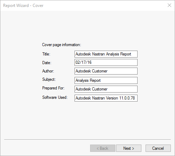
Task: Go to the next wizard page
Action: click(129, 148)
